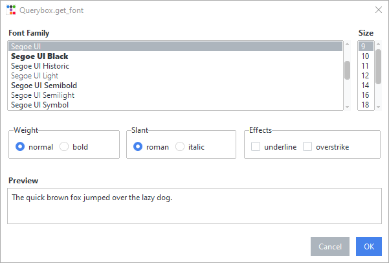The image size is (389, 263).
Task: Click font list scroll-down arrow
Action: [x=348, y=107]
